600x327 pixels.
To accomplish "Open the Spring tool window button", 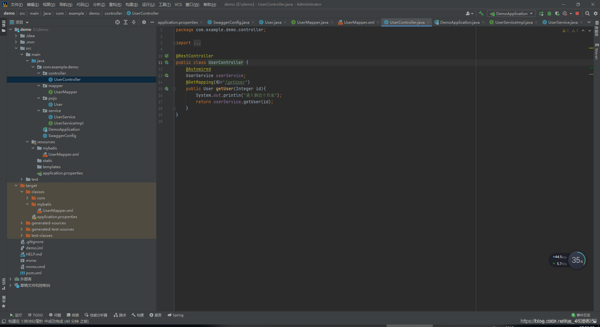I will pos(176,315).
